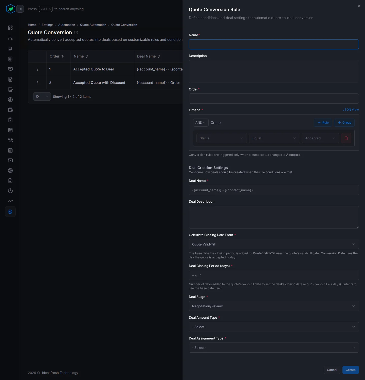Open the handshake deals icon in the sidebar

10,69
